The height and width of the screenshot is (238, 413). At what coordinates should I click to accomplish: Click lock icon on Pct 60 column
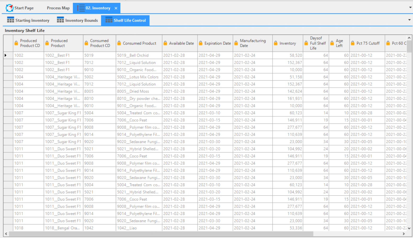point(388,43)
